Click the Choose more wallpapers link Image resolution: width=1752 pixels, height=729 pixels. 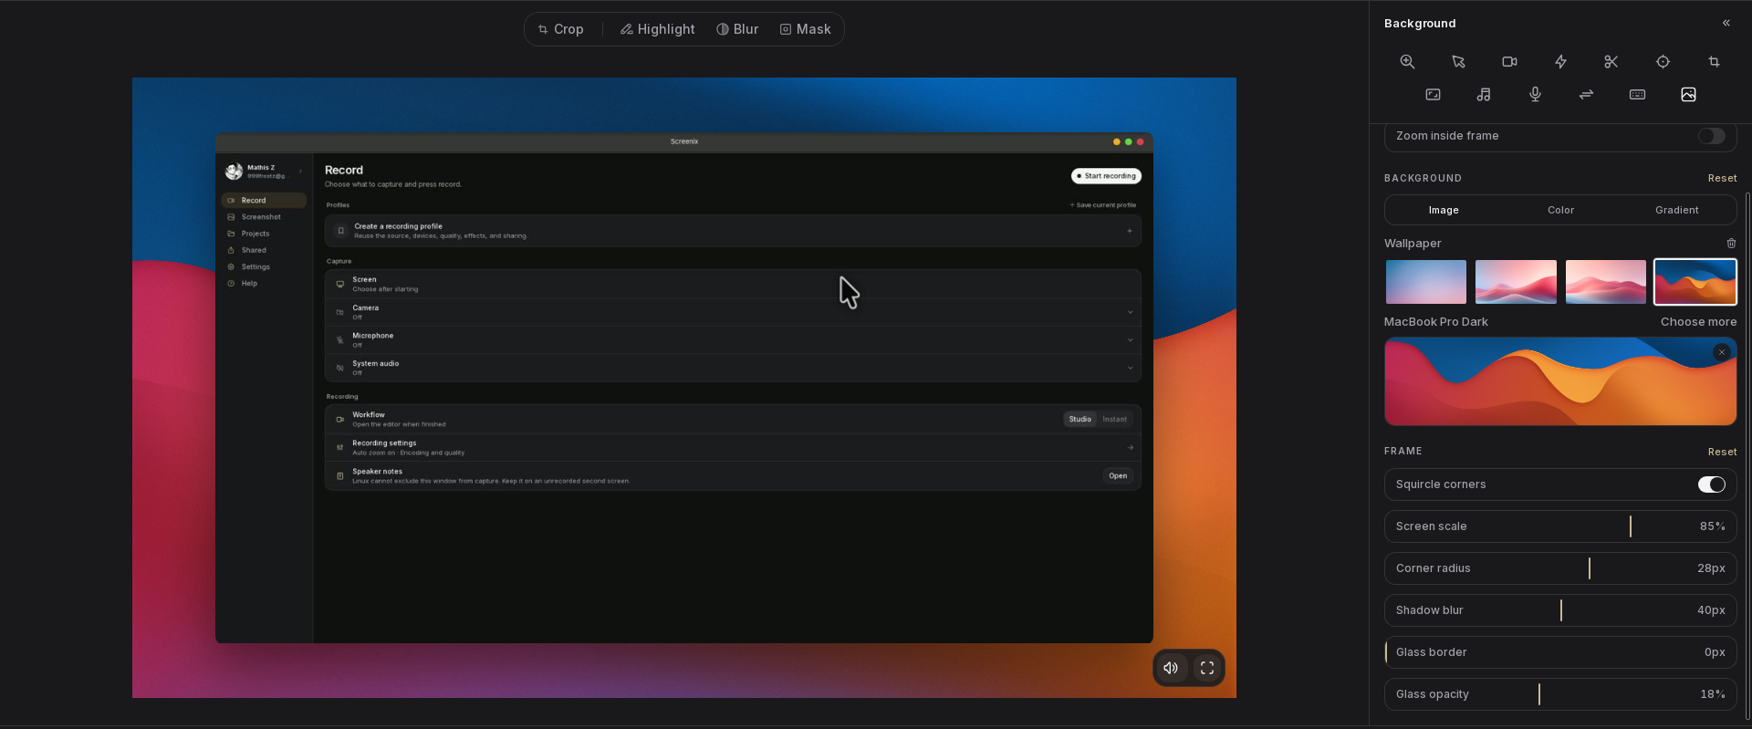coord(1698,322)
